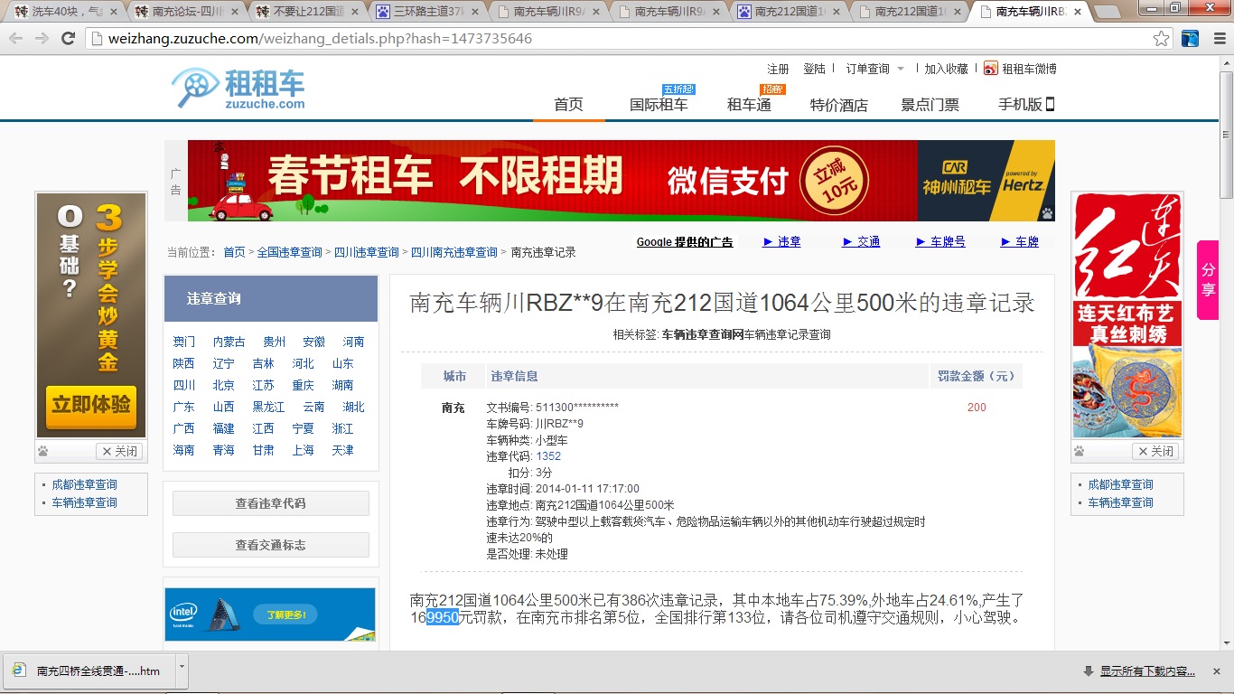Close the left gold ad with 关闭
This screenshot has height=694, width=1234.
(120, 451)
